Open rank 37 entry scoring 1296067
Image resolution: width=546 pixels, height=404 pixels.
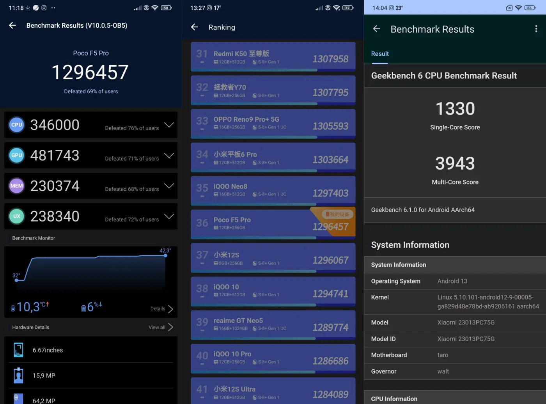pyautogui.click(x=273, y=258)
